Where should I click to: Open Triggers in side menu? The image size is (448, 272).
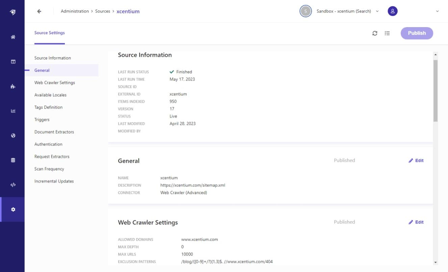pos(42,120)
